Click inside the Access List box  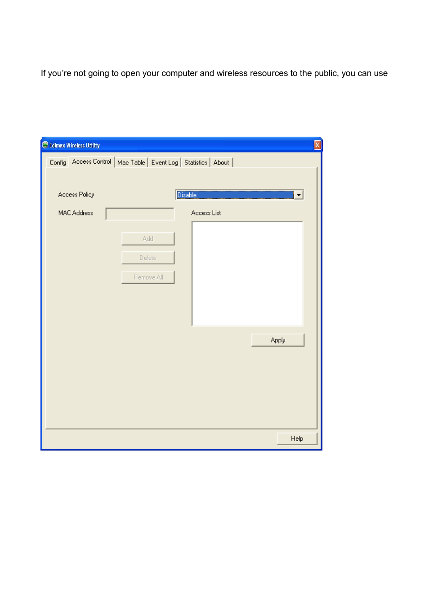tap(247, 273)
